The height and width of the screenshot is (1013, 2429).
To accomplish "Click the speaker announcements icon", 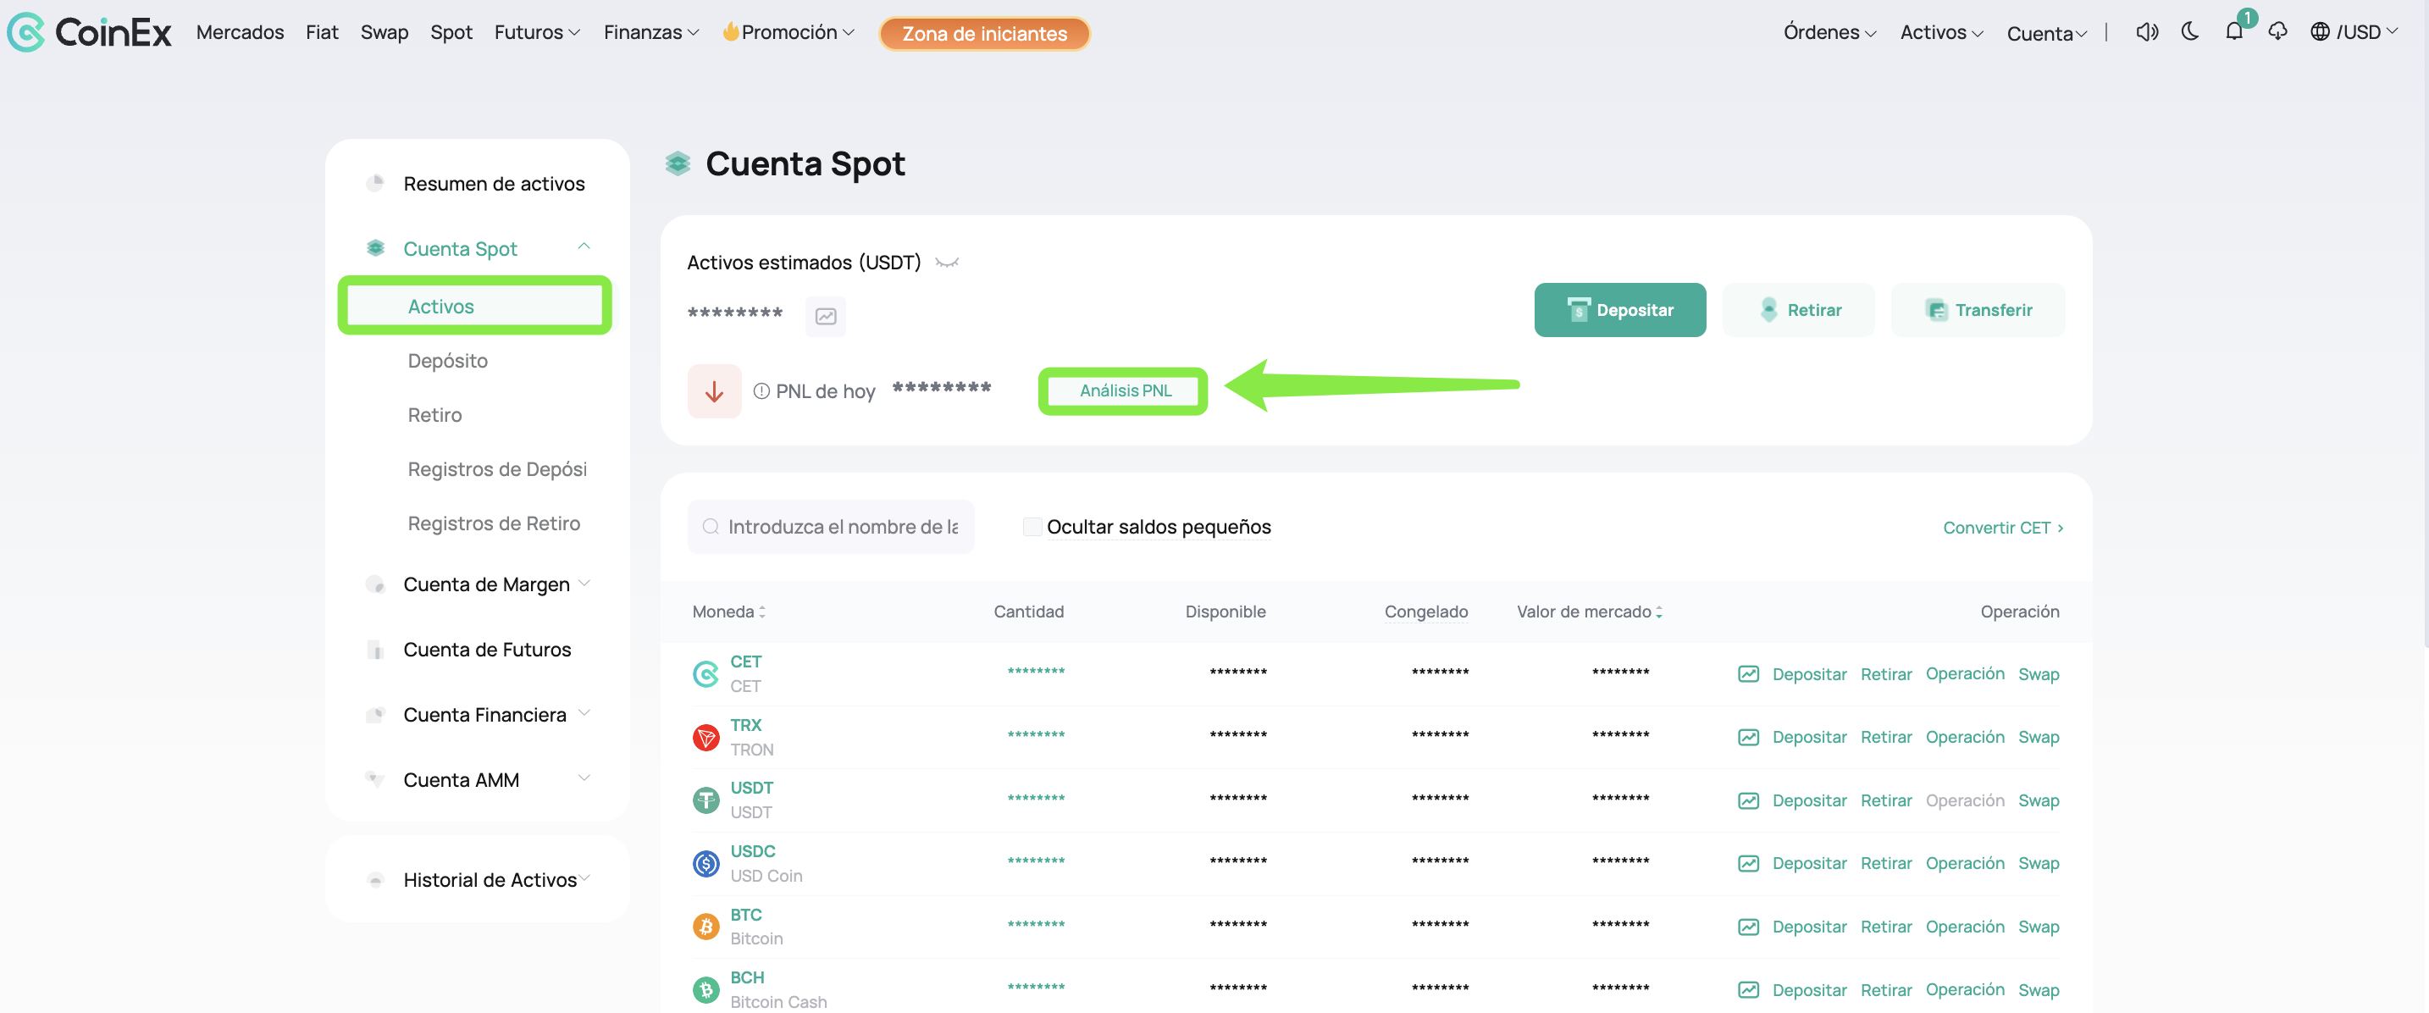I will coord(2147,32).
